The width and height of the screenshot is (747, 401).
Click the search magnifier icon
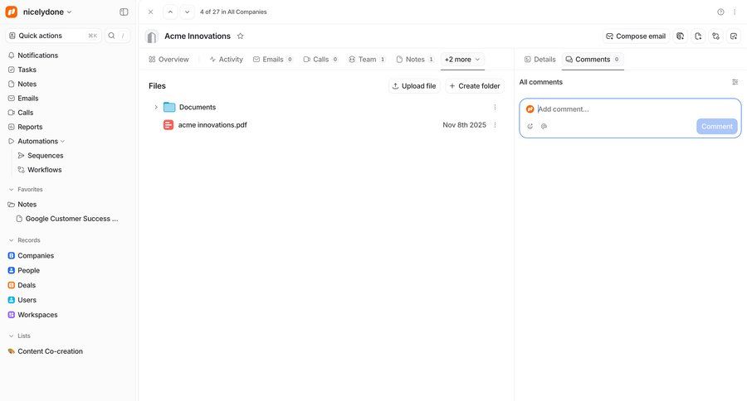click(111, 36)
